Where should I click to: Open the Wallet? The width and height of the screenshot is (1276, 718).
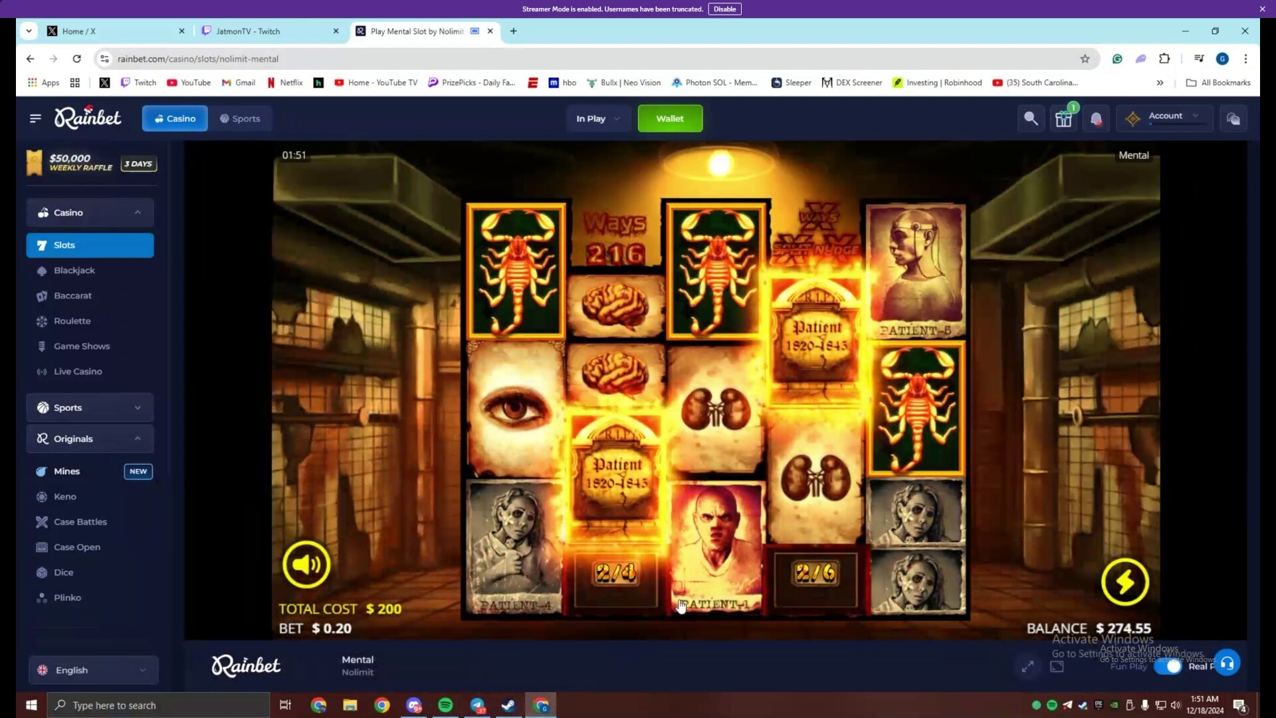[x=670, y=118]
